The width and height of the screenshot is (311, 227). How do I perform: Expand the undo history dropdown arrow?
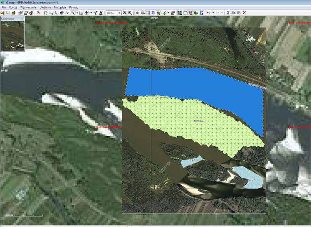point(213,13)
